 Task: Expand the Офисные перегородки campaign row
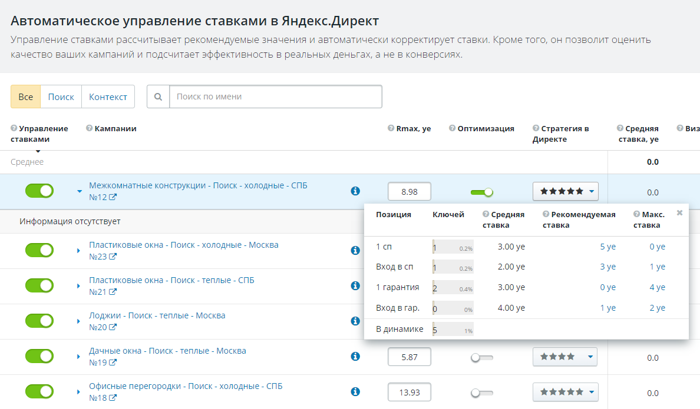[x=78, y=391]
